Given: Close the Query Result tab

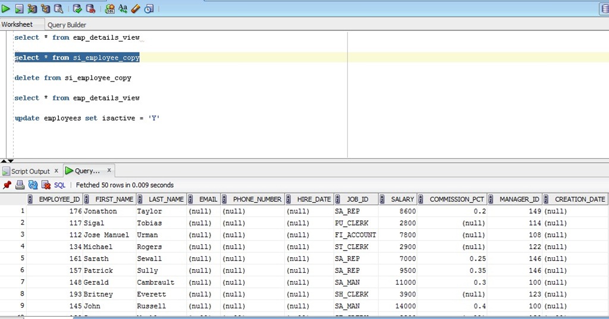Looking at the screenshot, I should pos(109,170).
